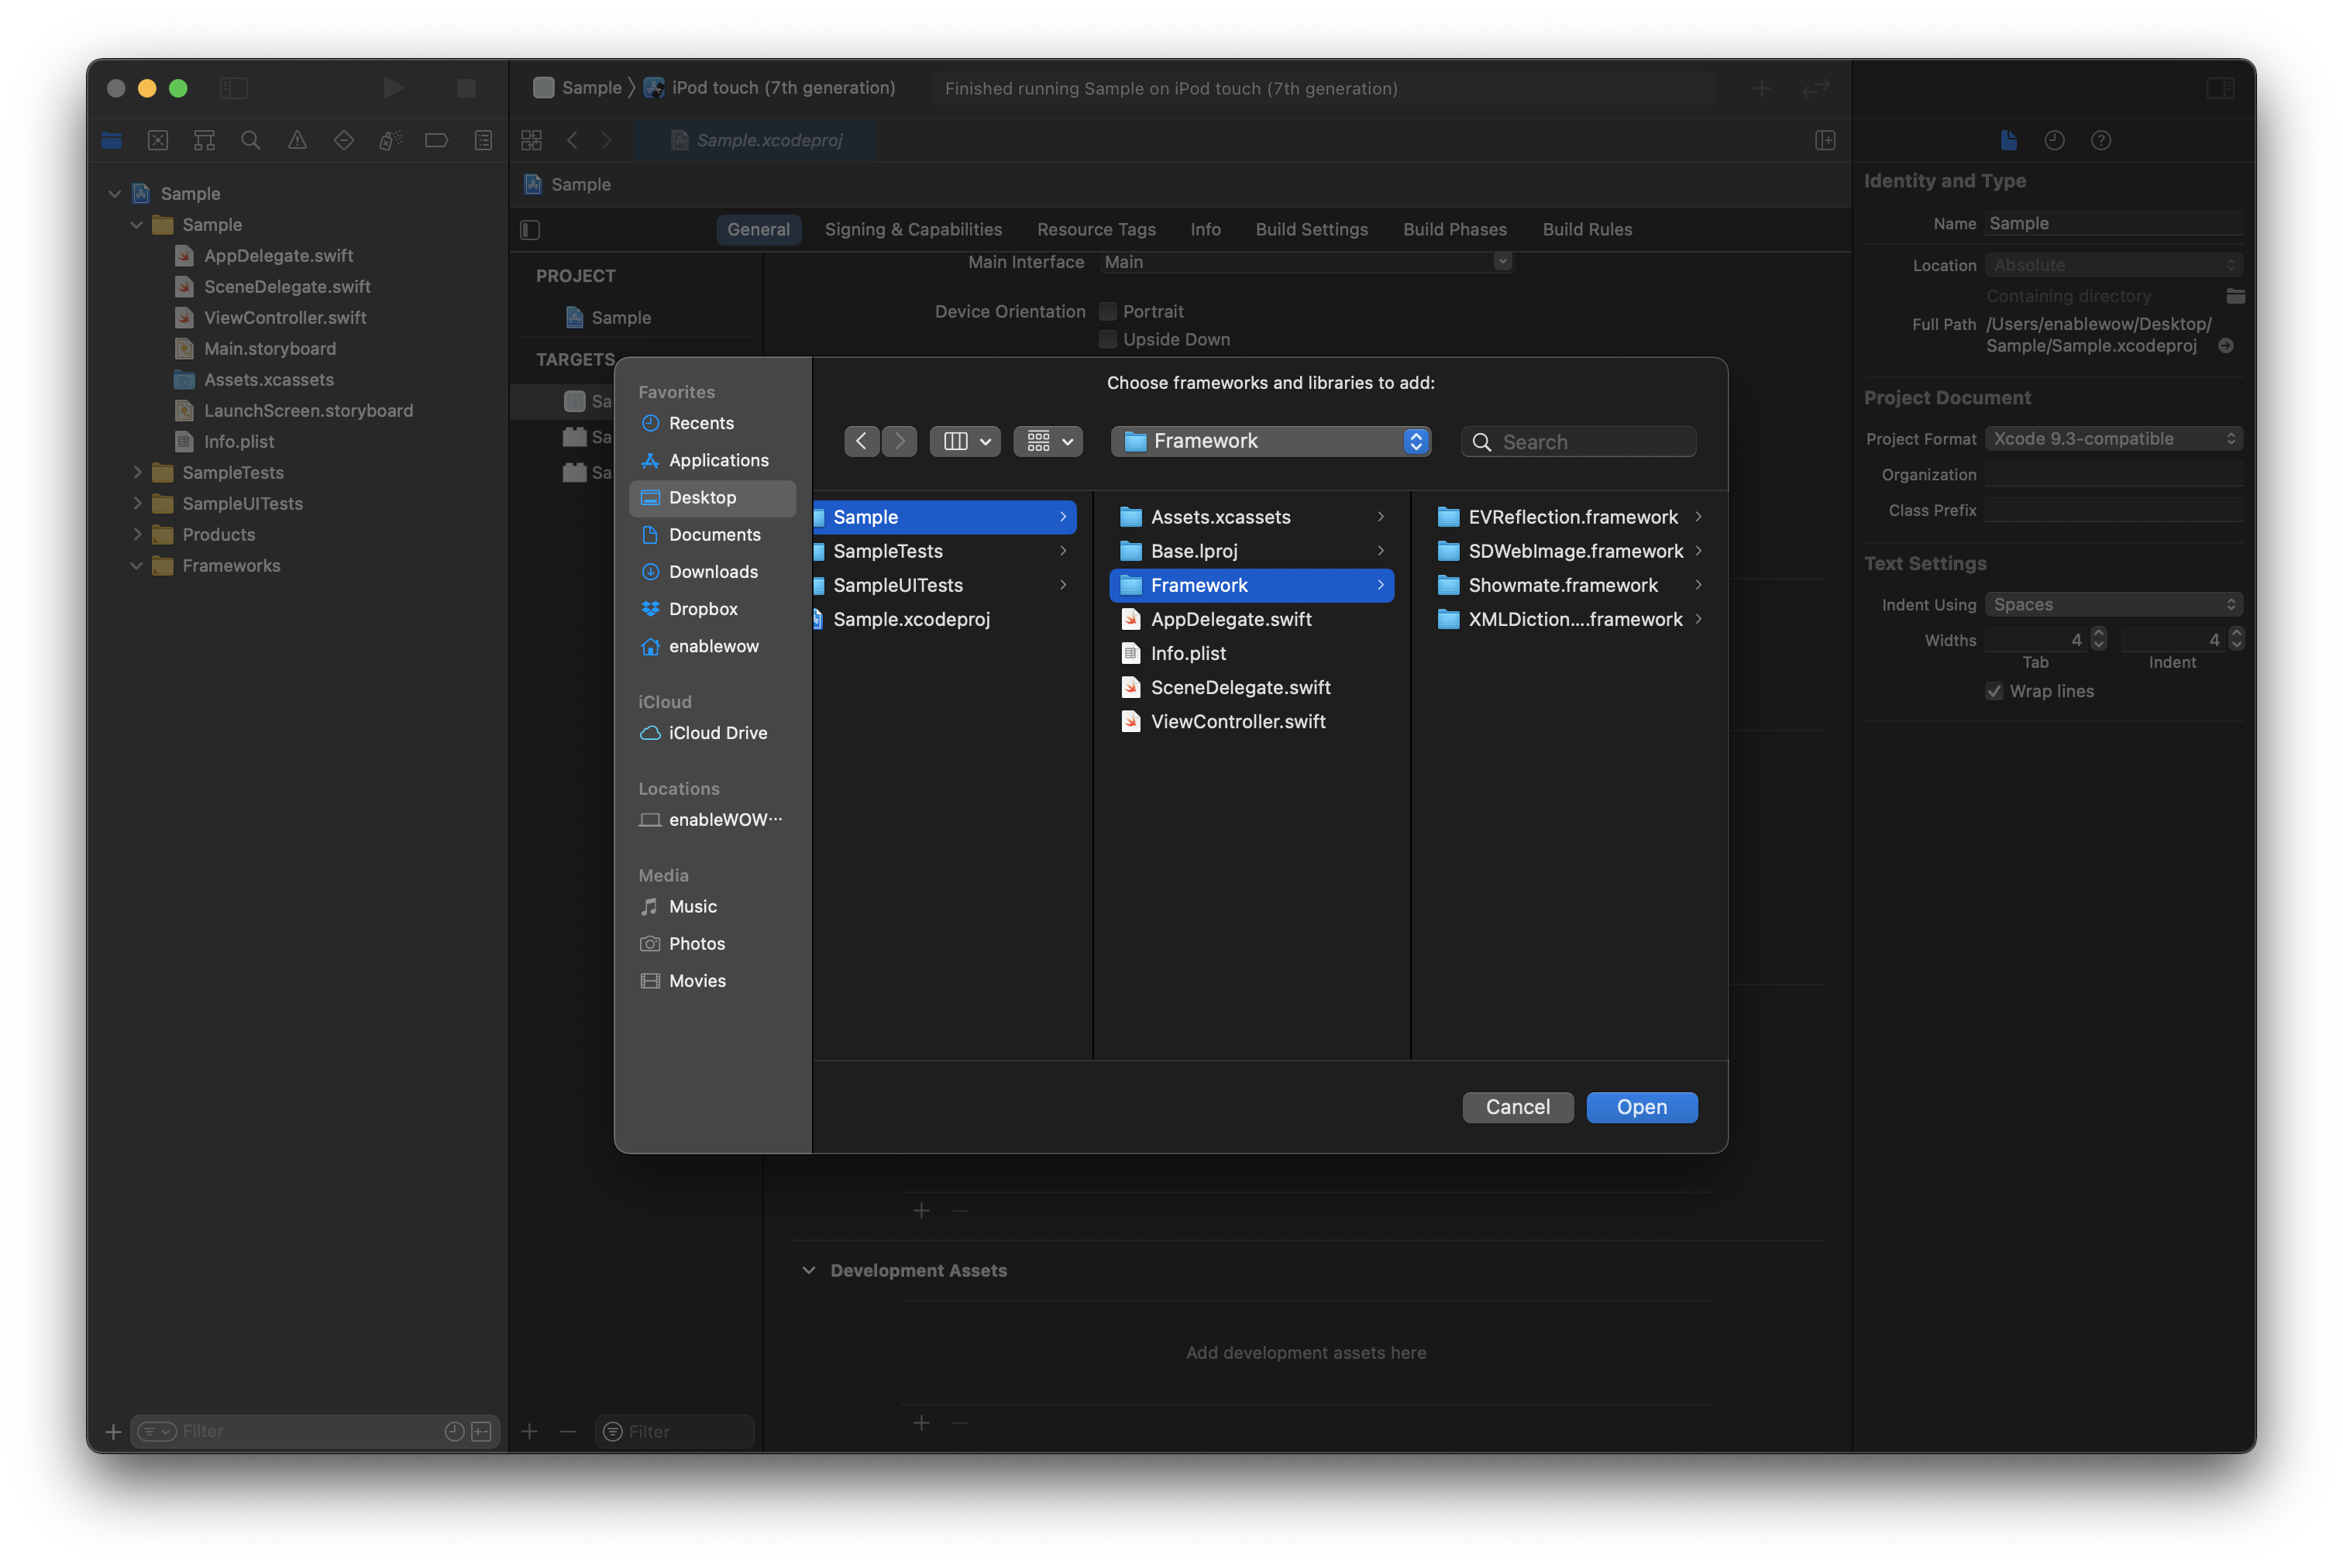Switch to the Build Settings tab

[x=1311, y=229]
